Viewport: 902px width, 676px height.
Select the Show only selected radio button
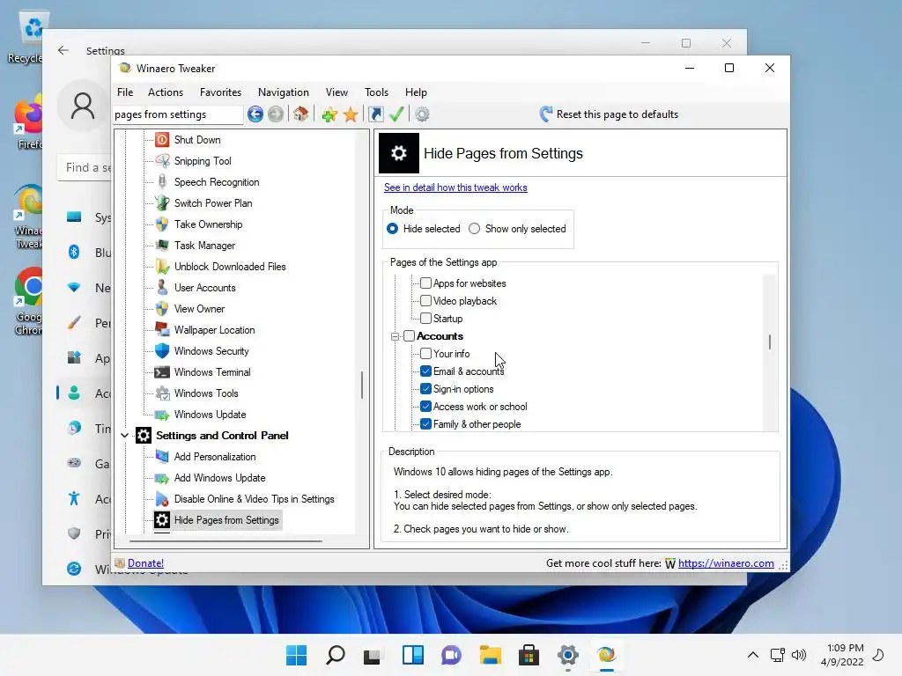coord(474,229)
